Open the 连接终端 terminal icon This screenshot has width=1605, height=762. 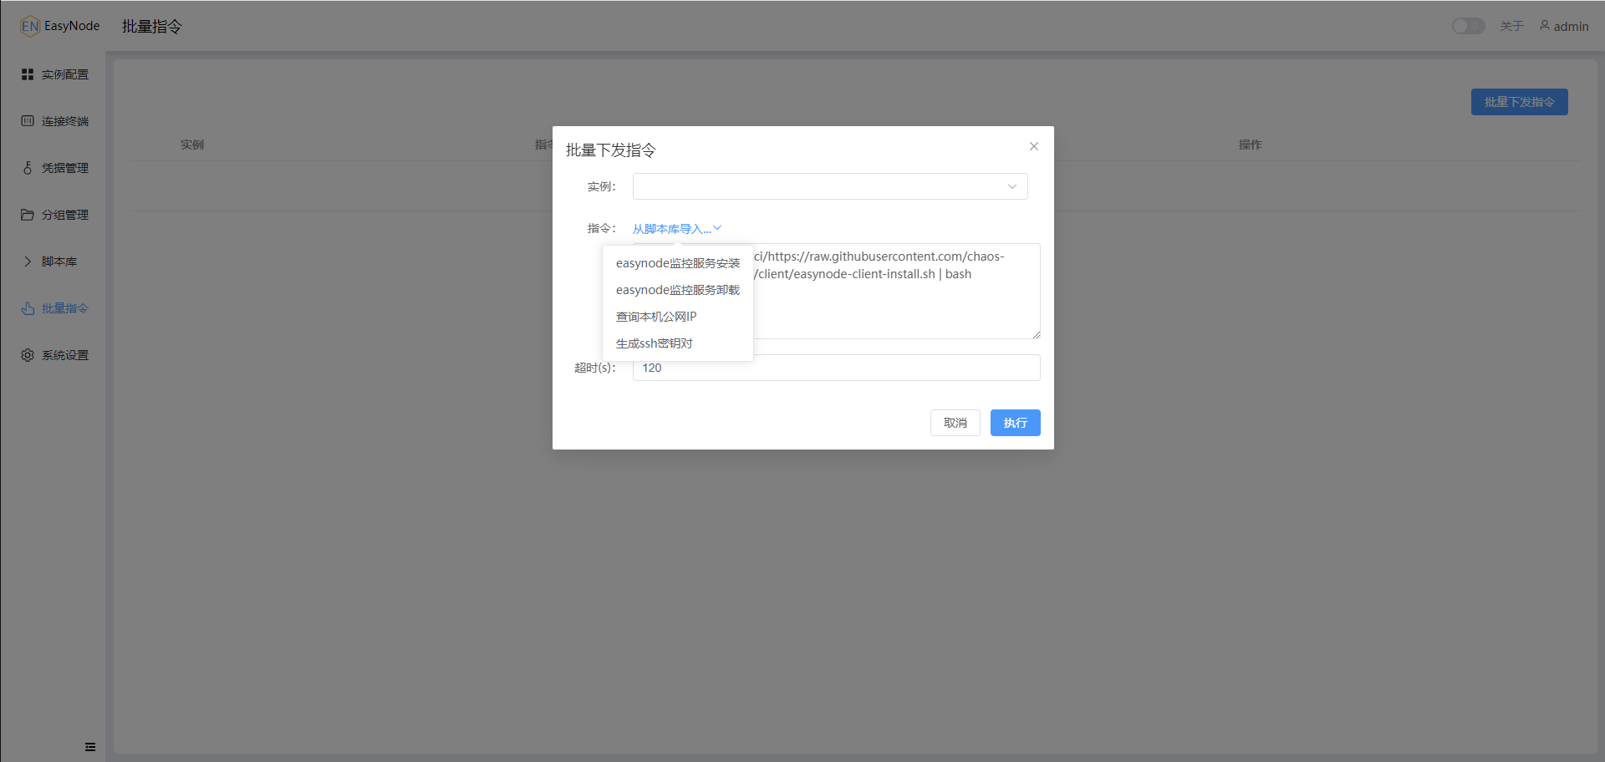coord(28,121)
